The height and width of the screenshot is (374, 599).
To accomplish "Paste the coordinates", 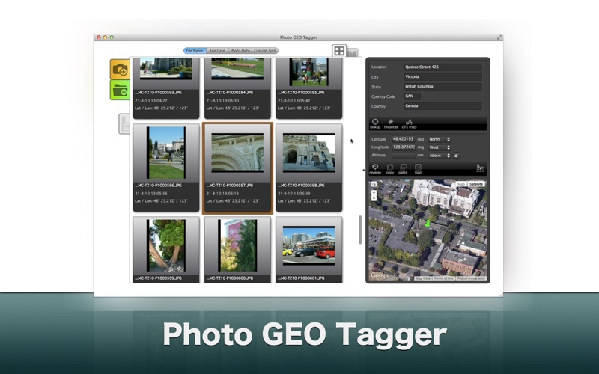I will [403, 169].
